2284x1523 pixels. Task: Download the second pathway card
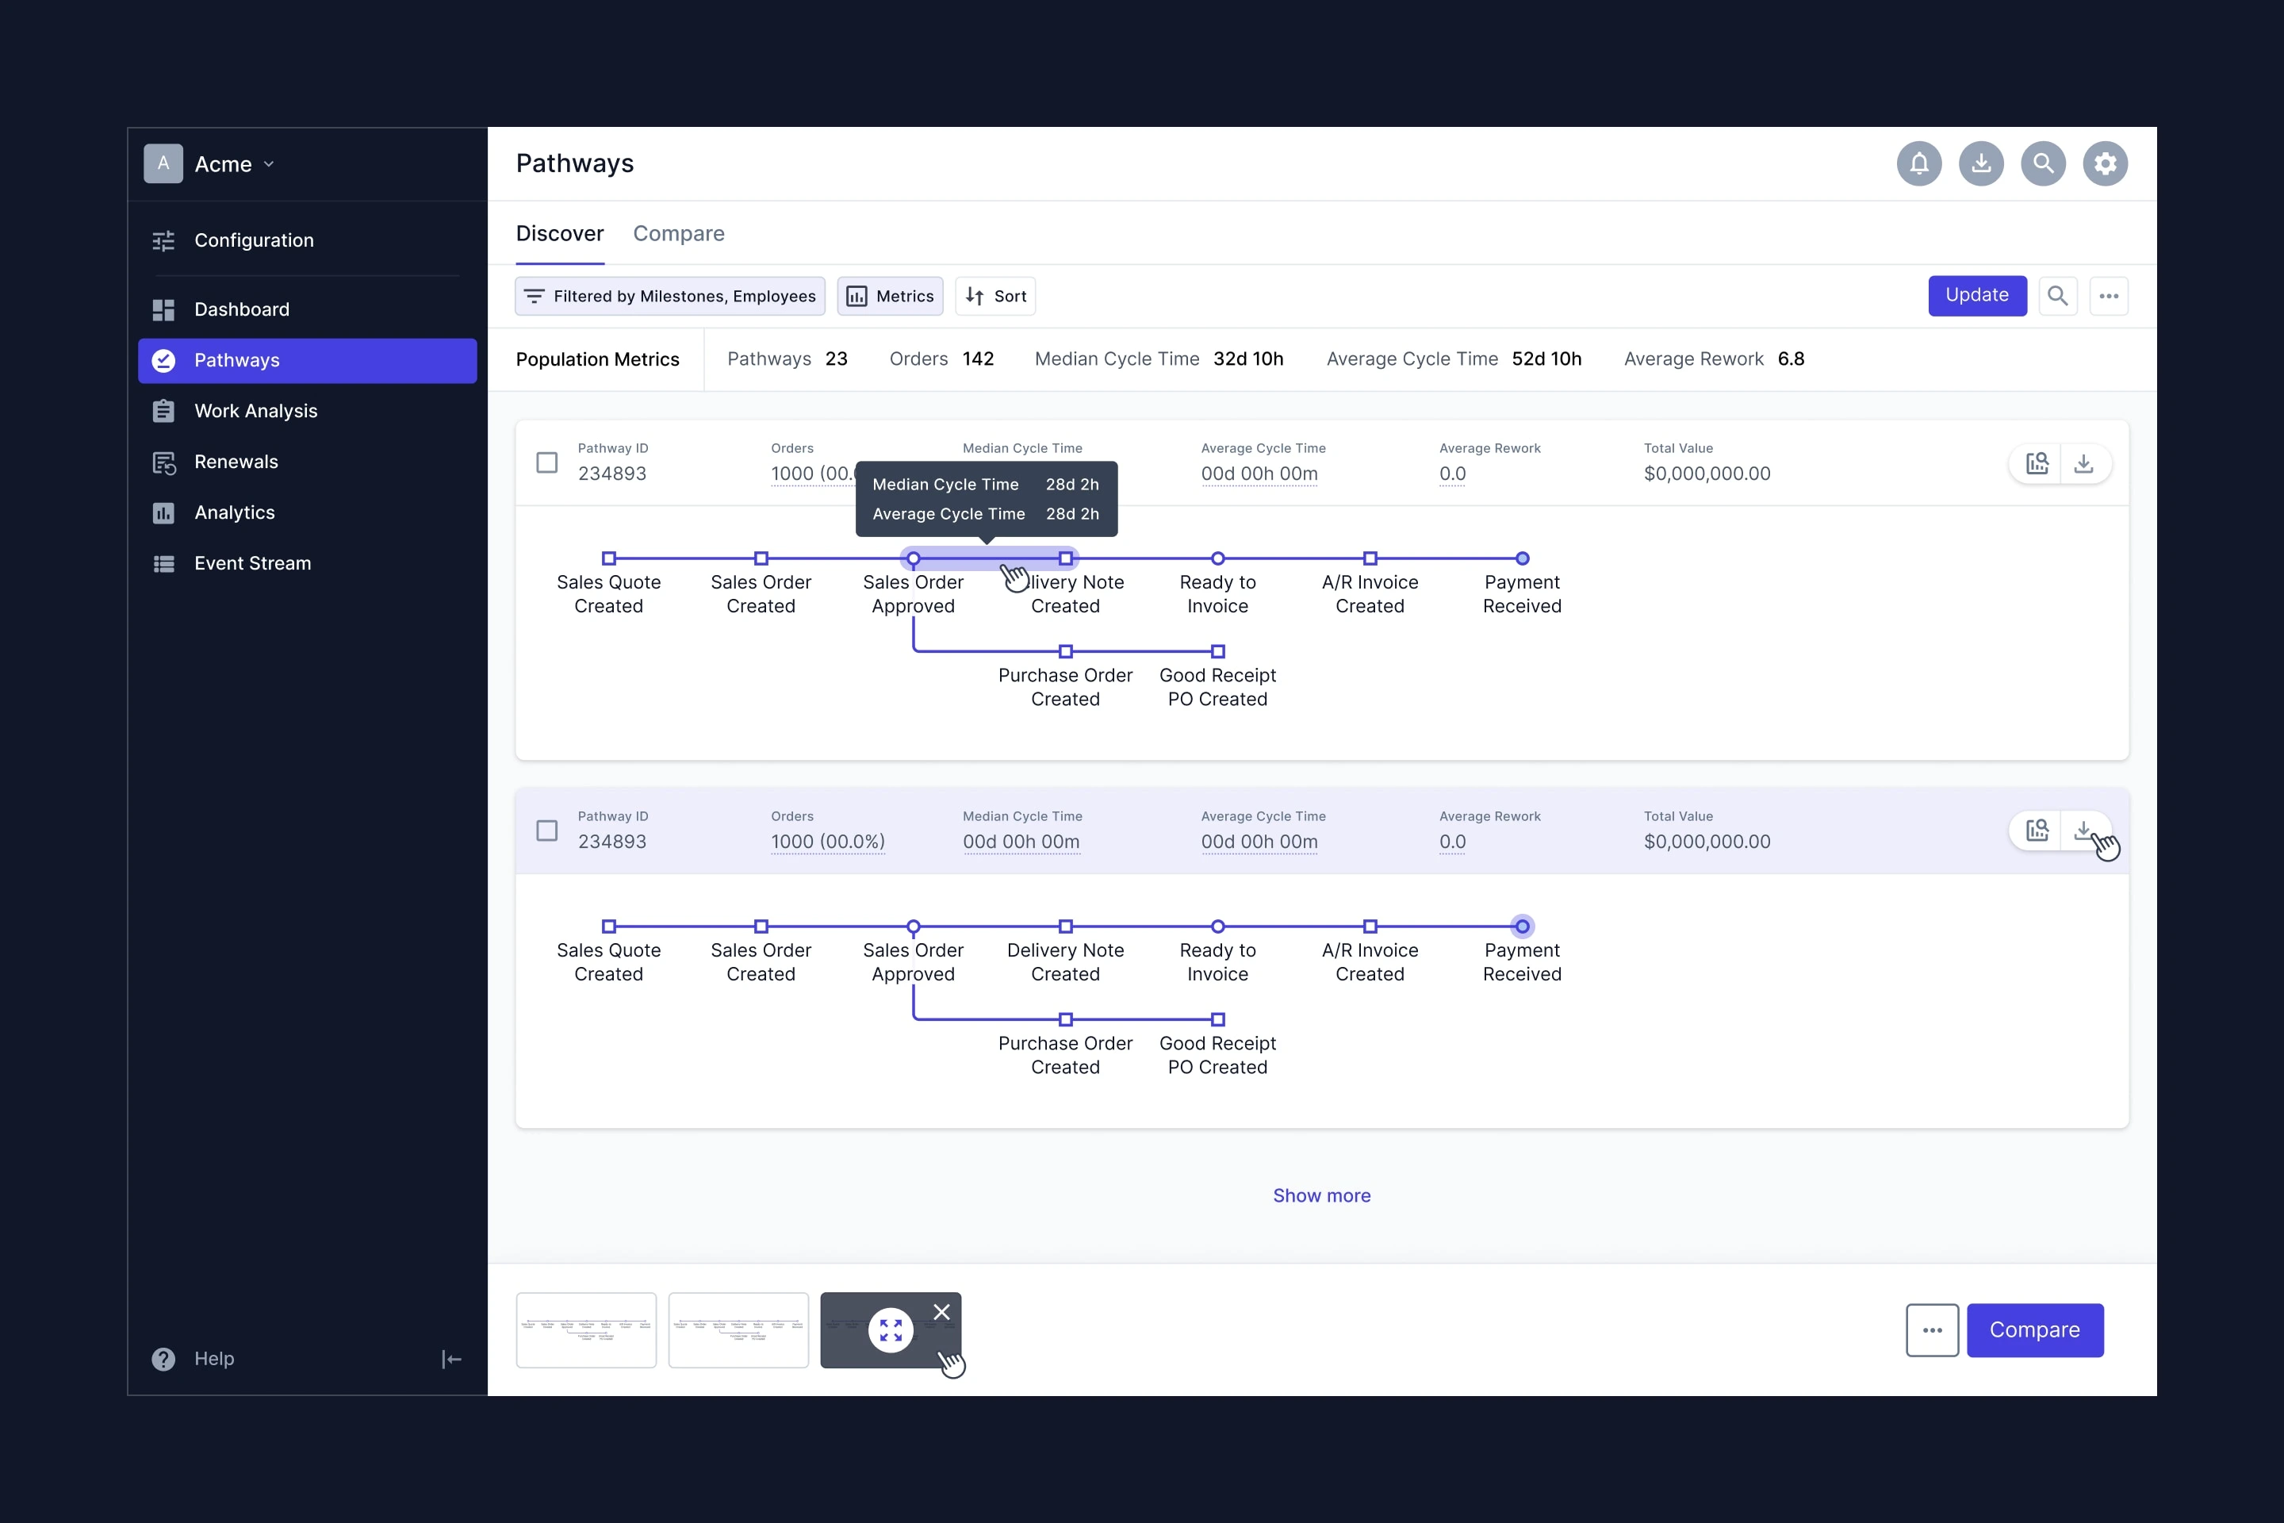(2083, 831)
